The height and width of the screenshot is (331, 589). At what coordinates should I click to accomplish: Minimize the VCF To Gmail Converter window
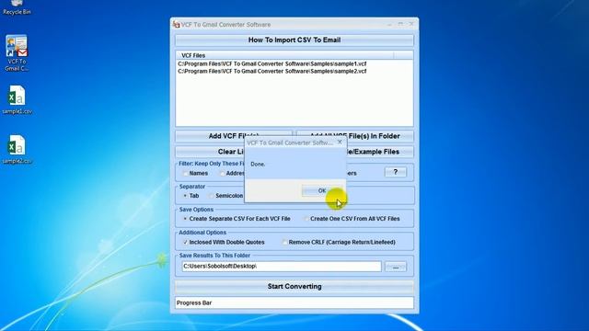tap(389, 25)
